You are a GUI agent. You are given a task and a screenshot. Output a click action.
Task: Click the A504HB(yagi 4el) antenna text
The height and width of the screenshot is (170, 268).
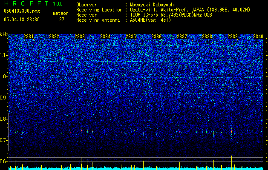[150, 20]
